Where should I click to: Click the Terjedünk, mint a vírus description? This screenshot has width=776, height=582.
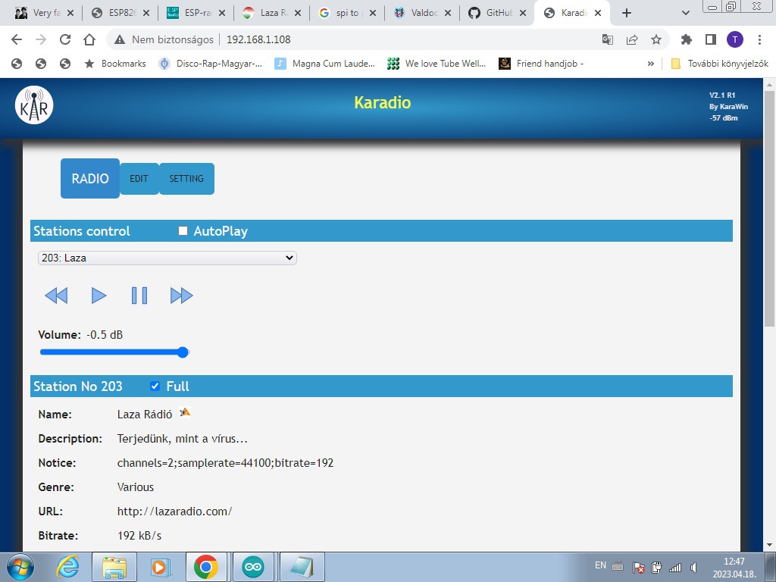click(x=182, y=439)
